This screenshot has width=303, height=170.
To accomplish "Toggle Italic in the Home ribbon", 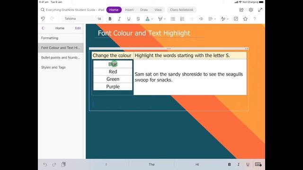I will [119, 19].
